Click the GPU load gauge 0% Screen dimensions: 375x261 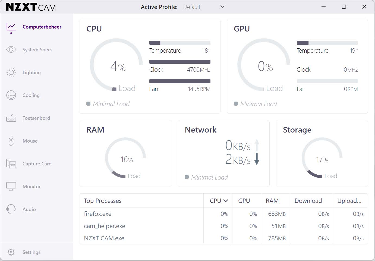pos(264,65)
